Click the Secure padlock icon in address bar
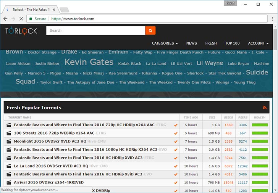278x193 pixels. [31, 19]
